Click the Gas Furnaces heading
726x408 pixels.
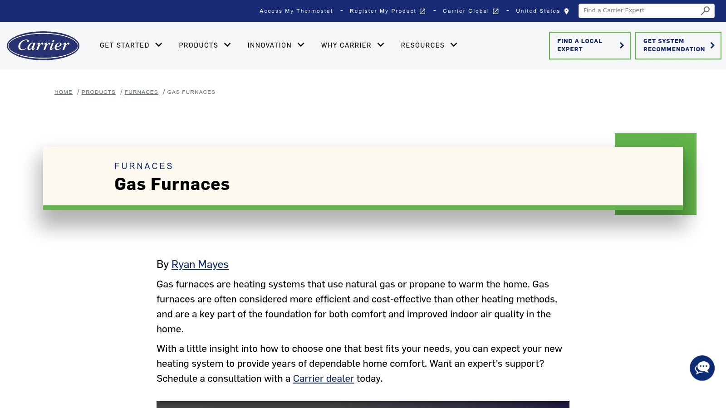coord(172,184)
